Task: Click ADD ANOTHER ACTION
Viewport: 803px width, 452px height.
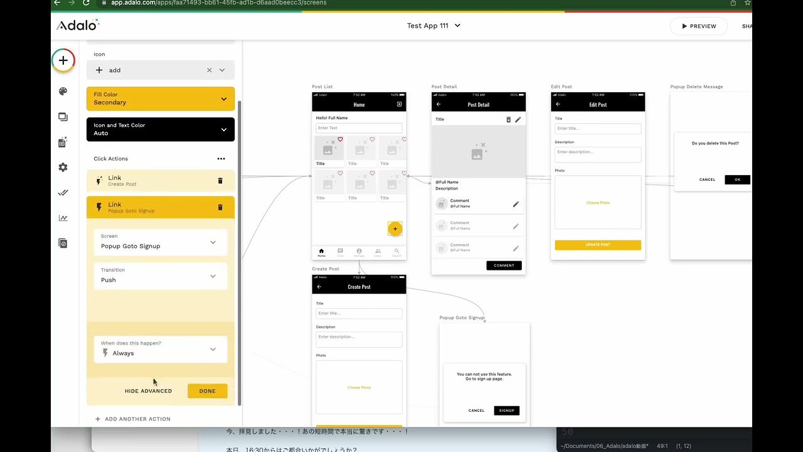Action: (132, 419)
